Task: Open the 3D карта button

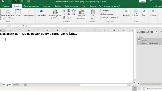Action: pyautogui.click(x=93, y=14)
